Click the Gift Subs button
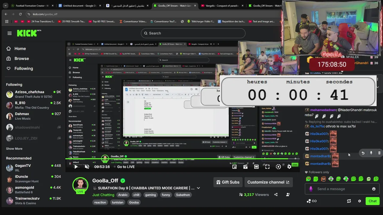 (228, 182)
